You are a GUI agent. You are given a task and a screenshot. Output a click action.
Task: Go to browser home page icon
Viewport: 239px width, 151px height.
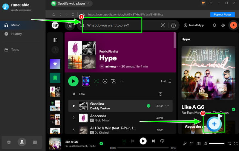pyautogui.click(x=54, y=14)
